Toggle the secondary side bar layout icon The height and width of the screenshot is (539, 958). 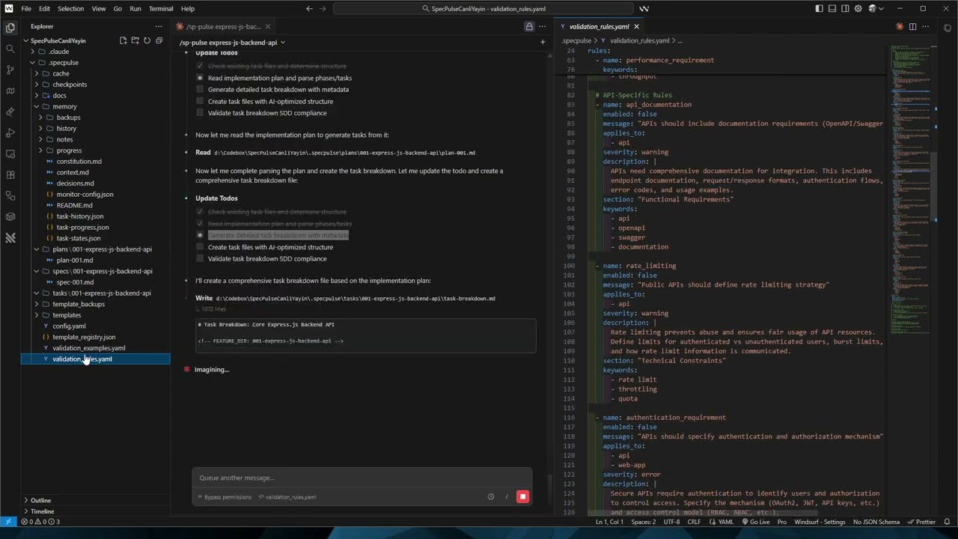click(x=846, y=9)
